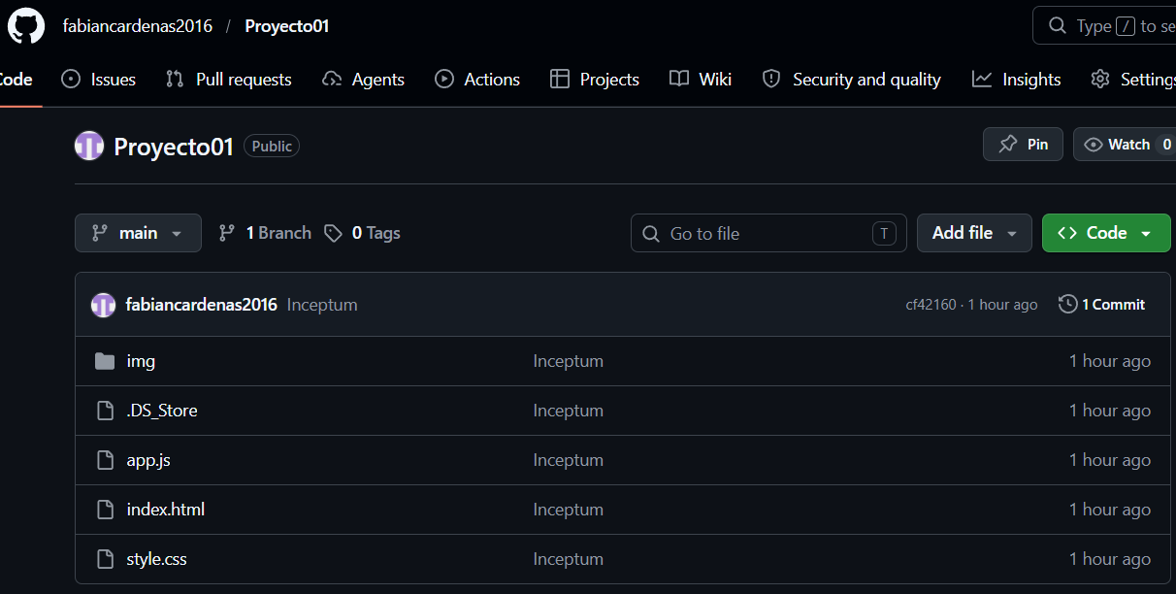View the 1 Branch link
Image resolution: width=1176 pixels, height=594 pixels.
[x=265, y=233]
